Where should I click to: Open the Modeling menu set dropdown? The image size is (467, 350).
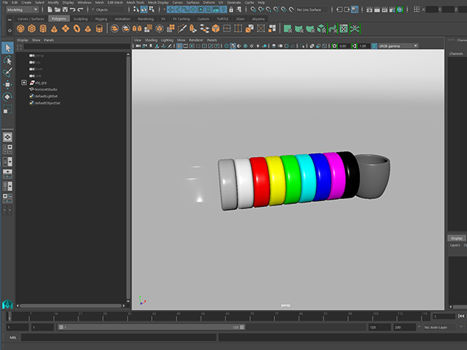pyautogui.click(x=23, y=9)
